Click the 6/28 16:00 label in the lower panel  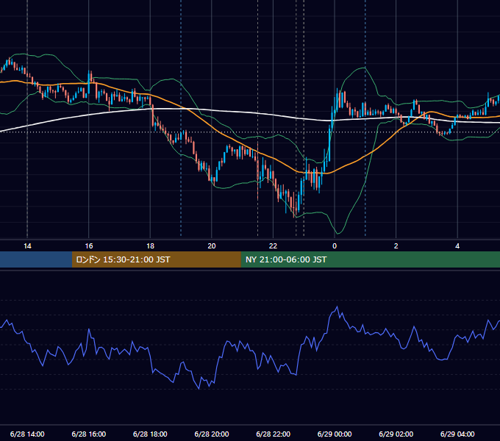coord(89,434)
